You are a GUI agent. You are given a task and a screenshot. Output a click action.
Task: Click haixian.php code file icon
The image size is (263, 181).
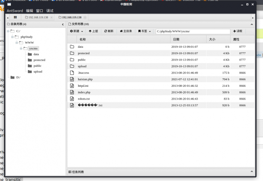(72, 79)
